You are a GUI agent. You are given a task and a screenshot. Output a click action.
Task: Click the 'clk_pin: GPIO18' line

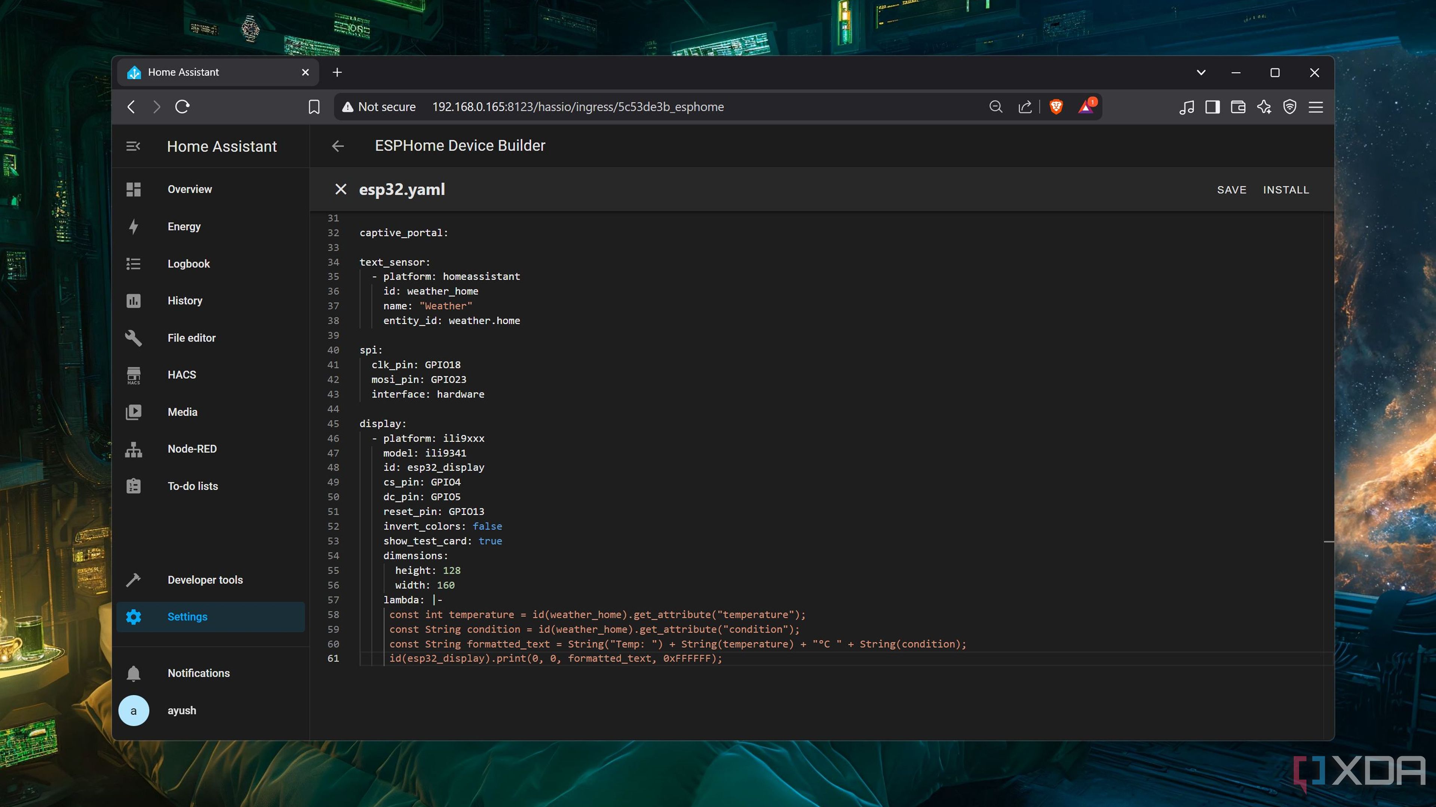[x=416, y=365]
